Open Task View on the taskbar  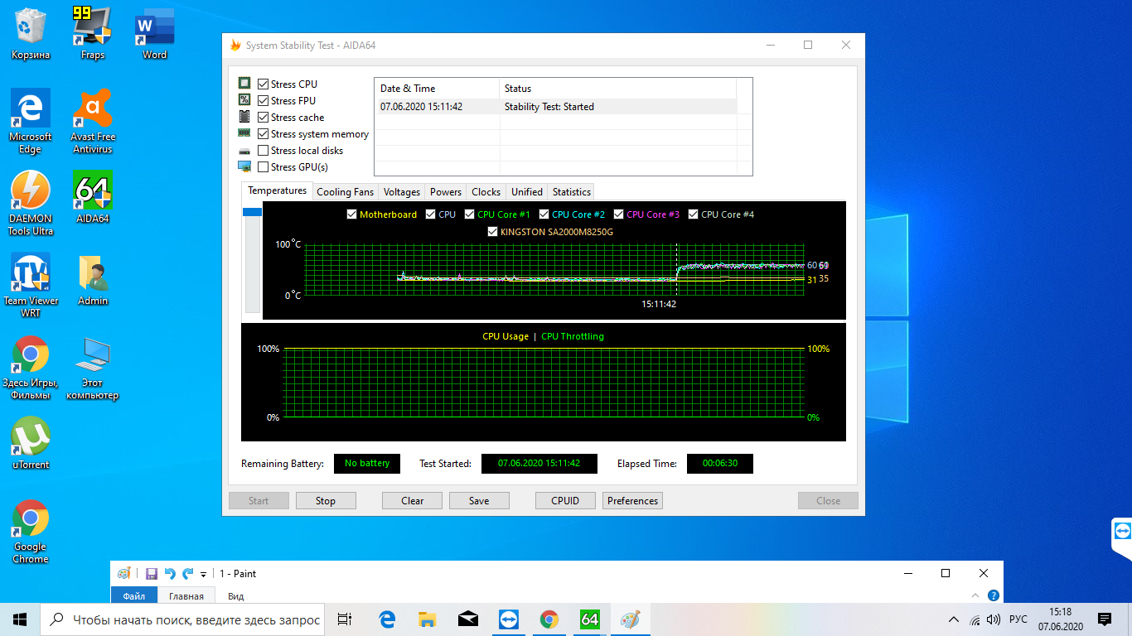click(x=345, y=619)
